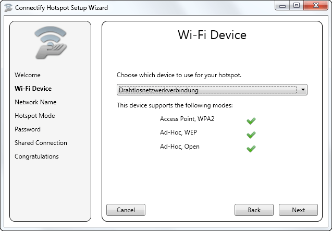Image resolution: width=332 pixels, height=231 pixels.
Task: Open the Hotspot Mode step
Action: click(34, 116)
